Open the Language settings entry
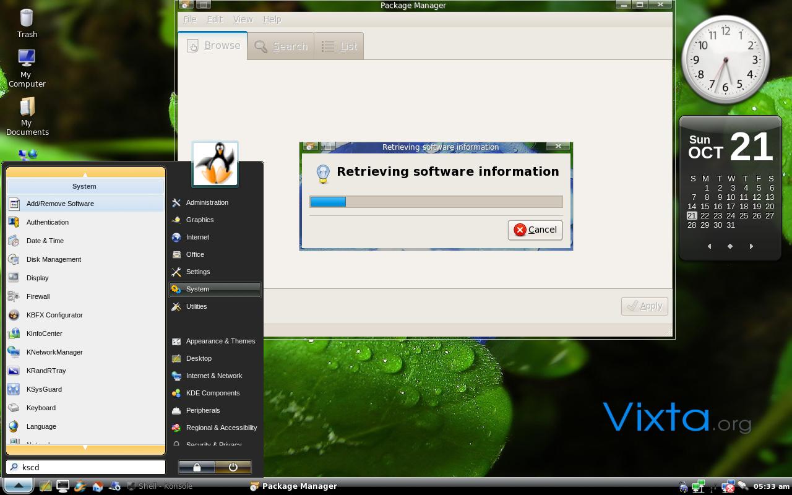This screenshot has width=792, height=495. [85, 426]
